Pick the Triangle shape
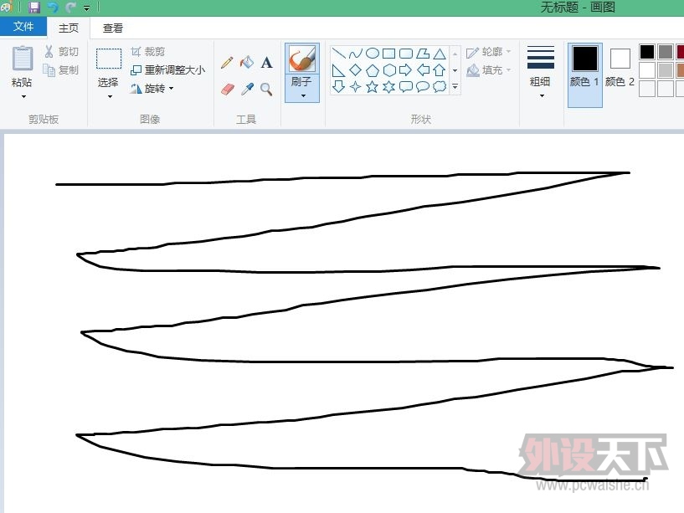 coord(440,54)
